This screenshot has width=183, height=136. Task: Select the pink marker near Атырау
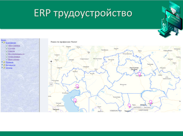(77, 86)
